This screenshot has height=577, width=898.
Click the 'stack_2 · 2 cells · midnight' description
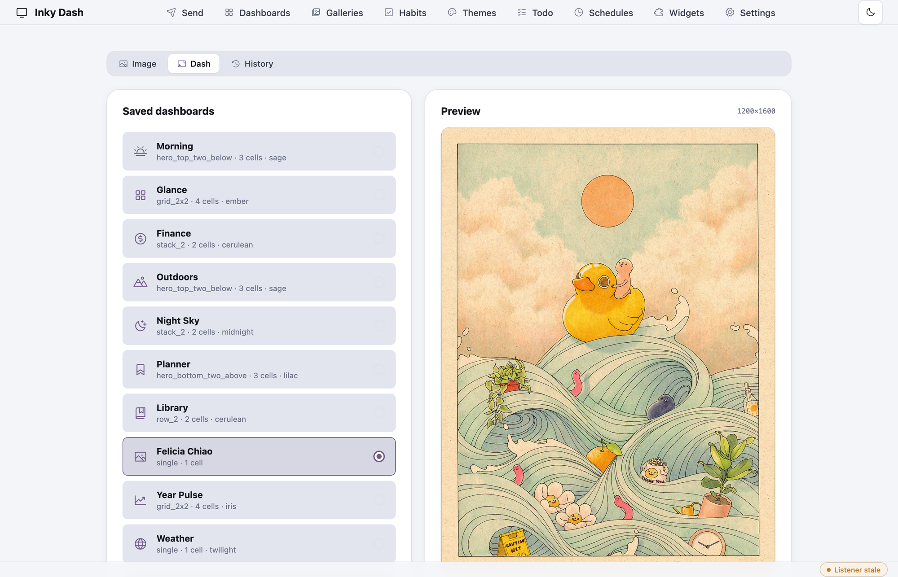tap(205, 332)
